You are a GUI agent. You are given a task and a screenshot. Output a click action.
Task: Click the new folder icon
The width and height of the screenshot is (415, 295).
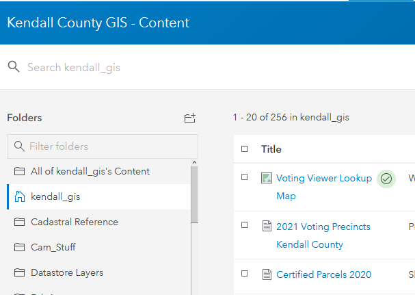[x=189, y=118]
